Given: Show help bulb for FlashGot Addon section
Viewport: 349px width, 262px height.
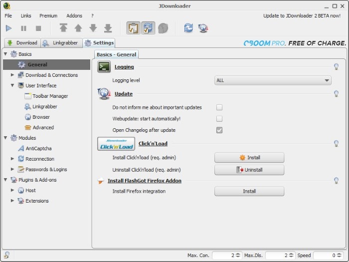Looking at the screenshot, I should coord(336,181).
